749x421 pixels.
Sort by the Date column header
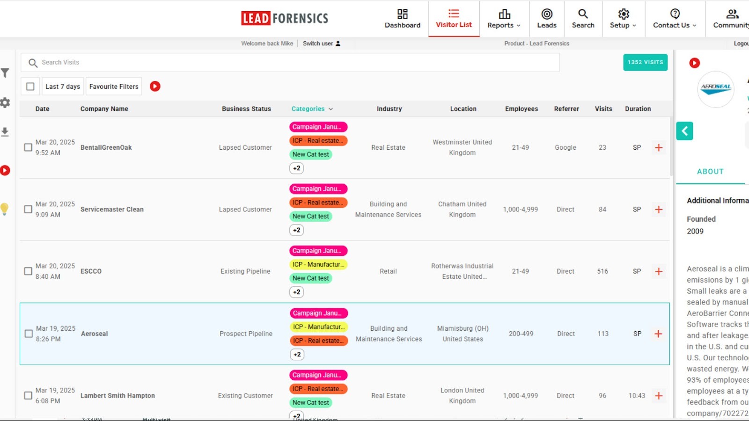coord(43,109)
